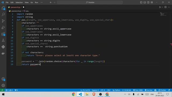Expand the run options dropdown arrow

point(162,7)
